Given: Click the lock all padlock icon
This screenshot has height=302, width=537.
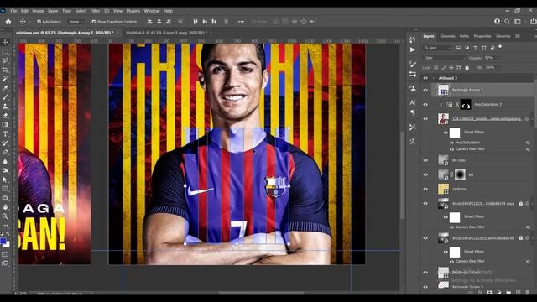Looking at the screenshot, I should pyautogui.click(x=467, y=68).
